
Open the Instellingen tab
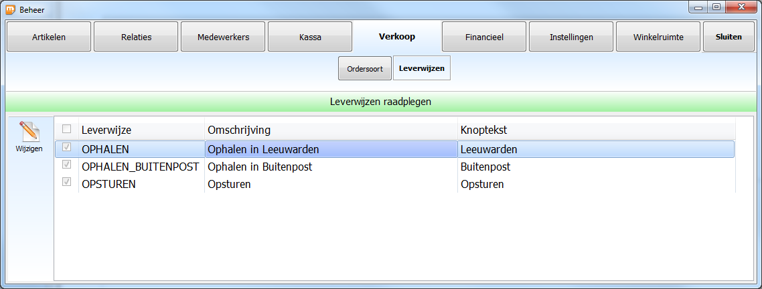point(572,36)
